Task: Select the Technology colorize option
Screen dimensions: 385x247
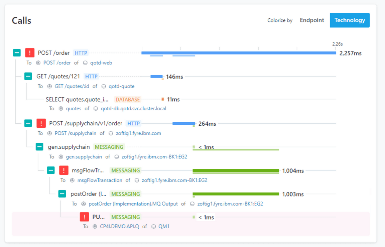Action: tap(350, 20)
